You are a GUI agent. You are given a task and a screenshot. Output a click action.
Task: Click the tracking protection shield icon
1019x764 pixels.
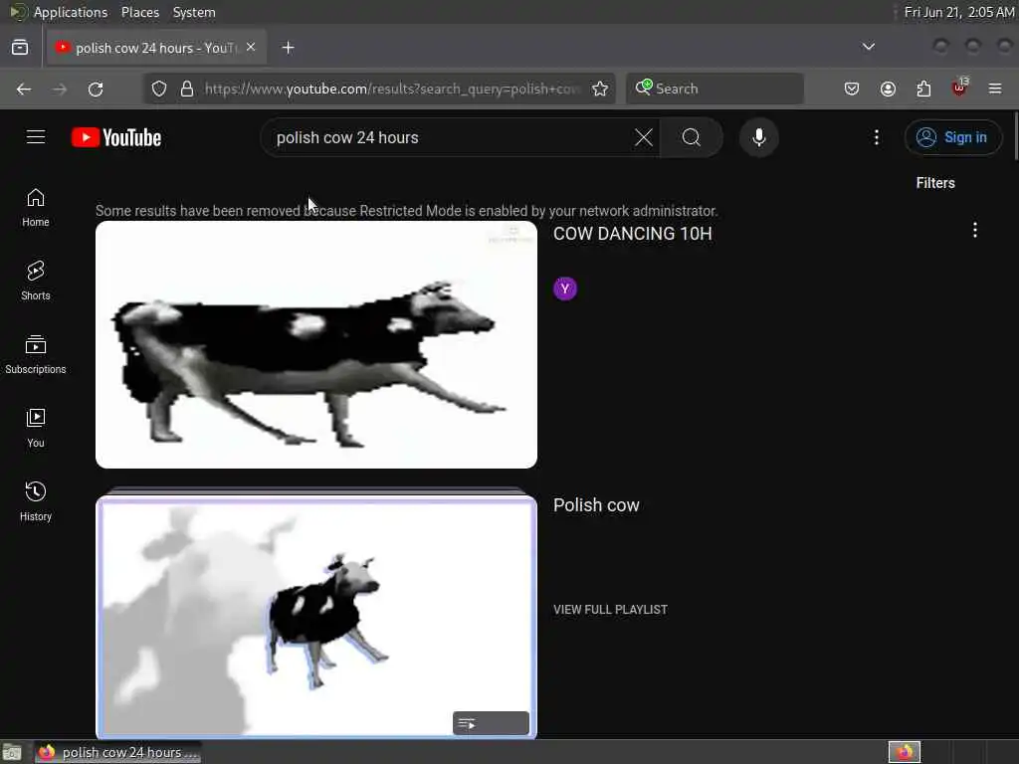(x=159, y=89)
